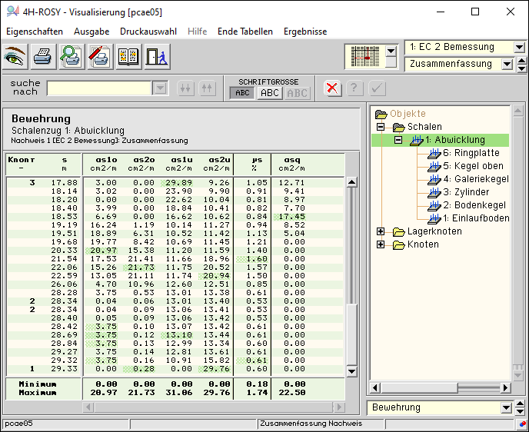
Task: Expand the Lagerknoten tree node
Action: (381, 231)
